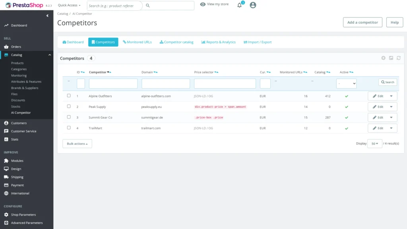The image size is (407, 229).
Task: Open the Quick Access dropdown
Action: point(69,5)
